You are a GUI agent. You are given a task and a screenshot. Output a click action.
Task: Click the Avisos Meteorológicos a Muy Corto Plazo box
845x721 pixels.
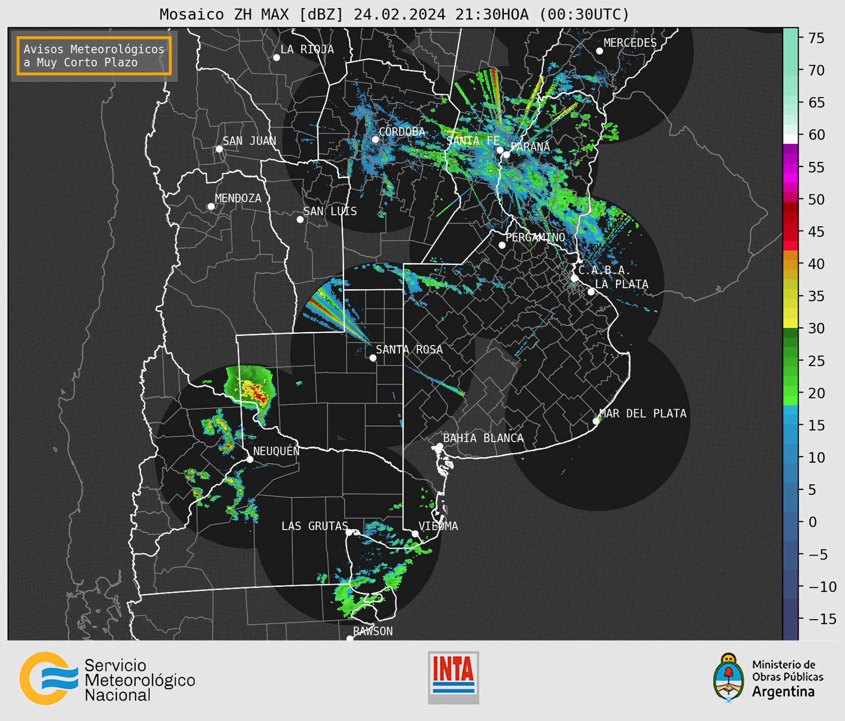(x=94, y=56)
